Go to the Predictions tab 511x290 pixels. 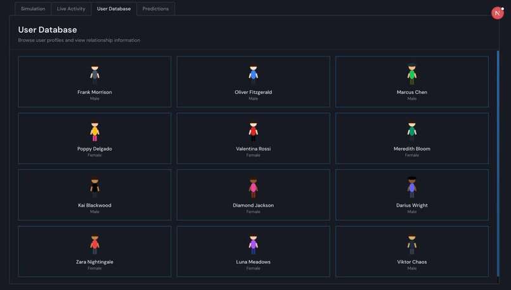(155, 9)
